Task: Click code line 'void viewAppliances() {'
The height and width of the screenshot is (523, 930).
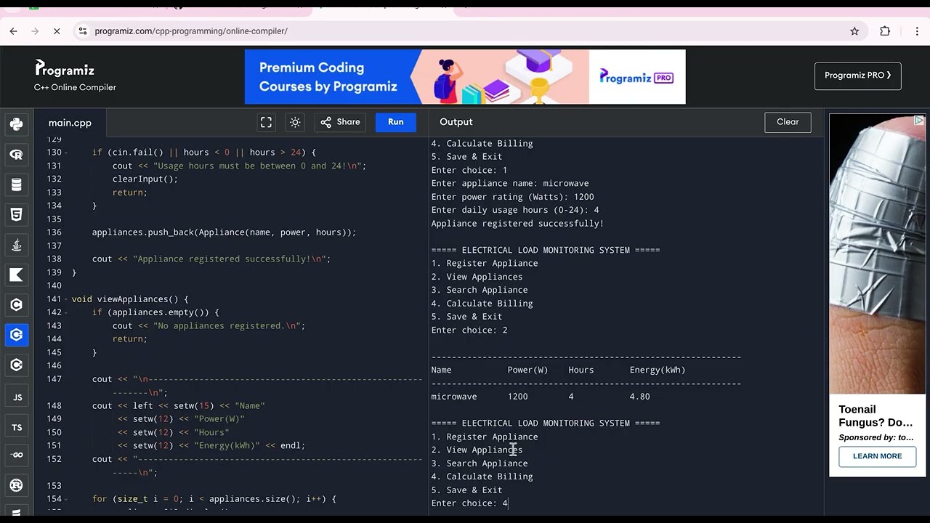Action: (130, 299)
